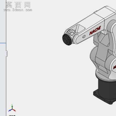The width and height of the screenshot is (116, 116).
Task: Select the green Y axis of the triad
Action: click(12, 107)
